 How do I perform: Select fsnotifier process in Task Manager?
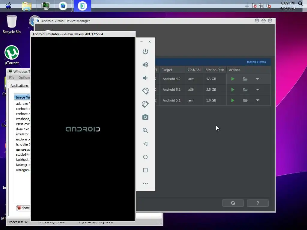pyautogui.click(x=23, y=144)
